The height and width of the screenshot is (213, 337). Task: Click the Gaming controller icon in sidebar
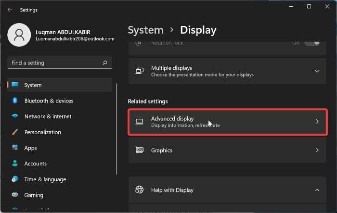pyautogui.click(x=15, y=195)
